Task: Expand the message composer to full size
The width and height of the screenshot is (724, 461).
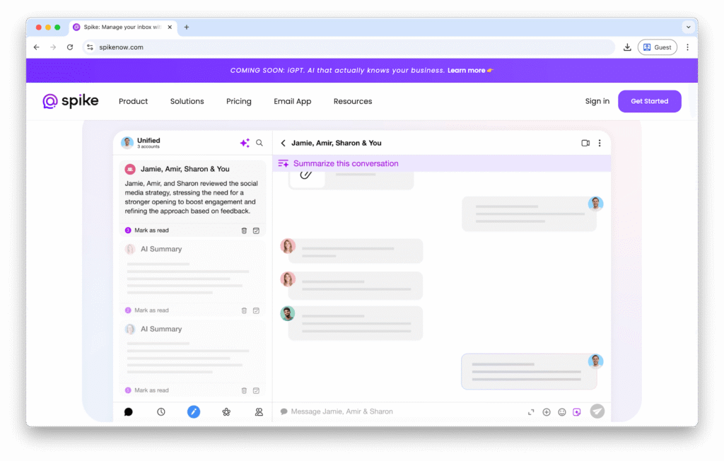Action: (x=531, y=412)
